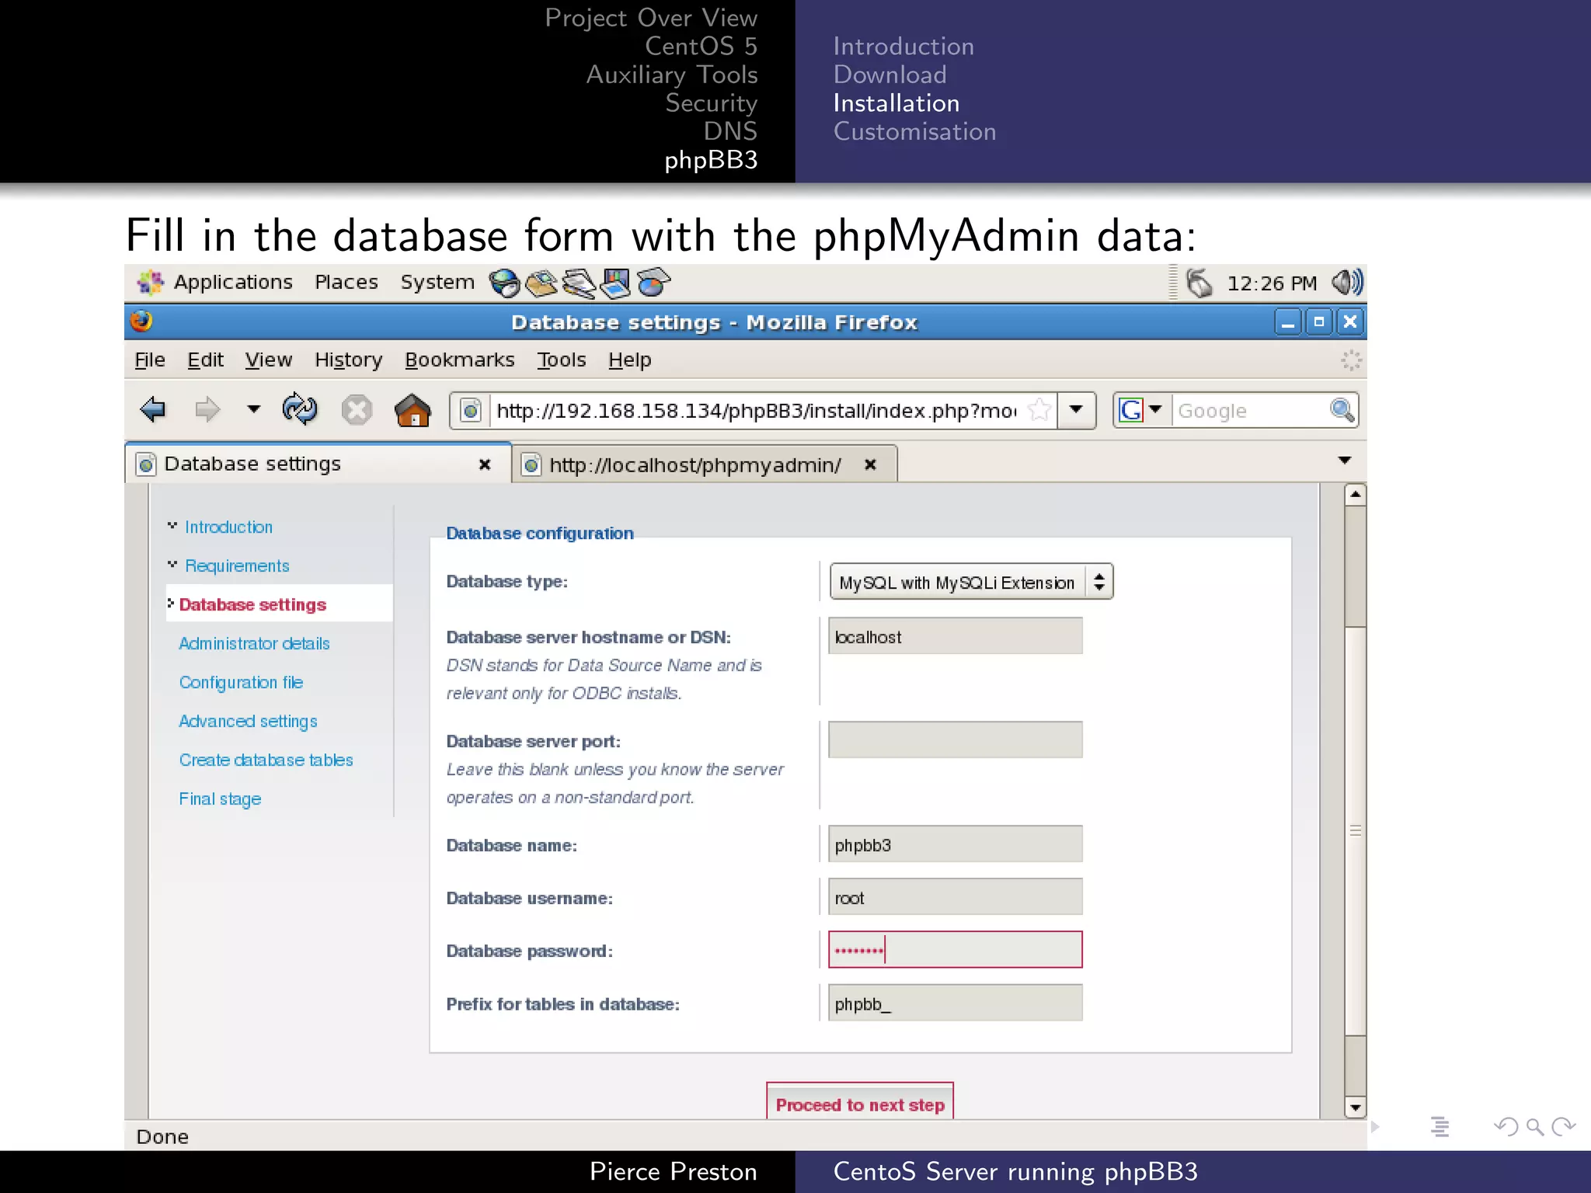Click the Firefox logo in title bar
Viewport: 1591px width, 1193px height.
coord(141,322)
